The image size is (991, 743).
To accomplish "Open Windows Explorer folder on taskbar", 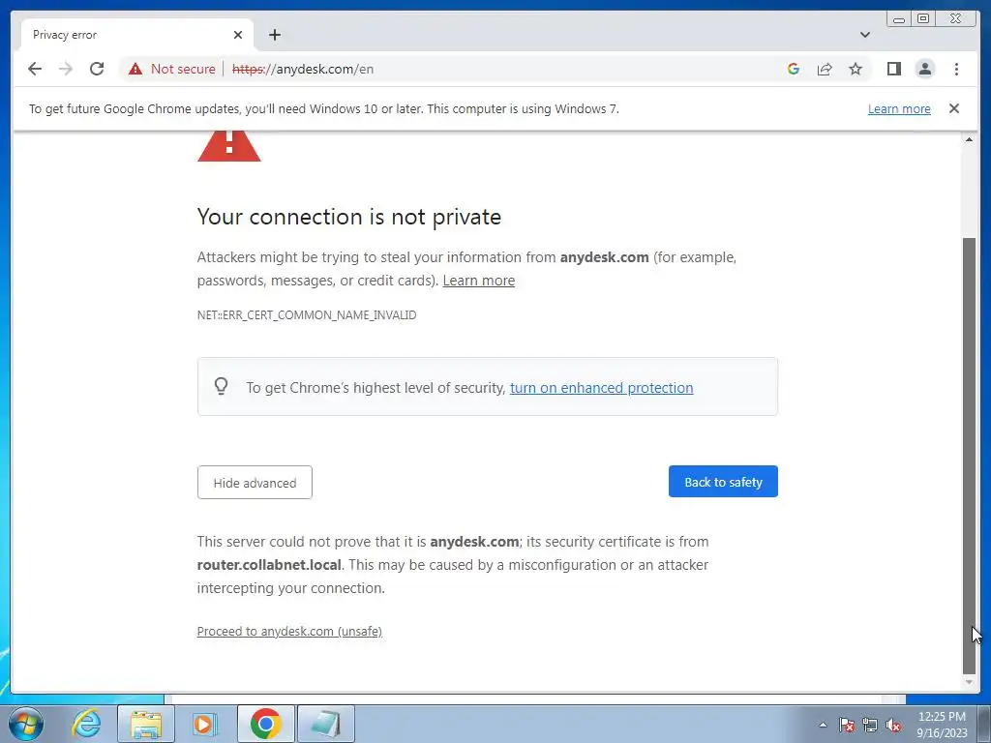I will 146,724.
